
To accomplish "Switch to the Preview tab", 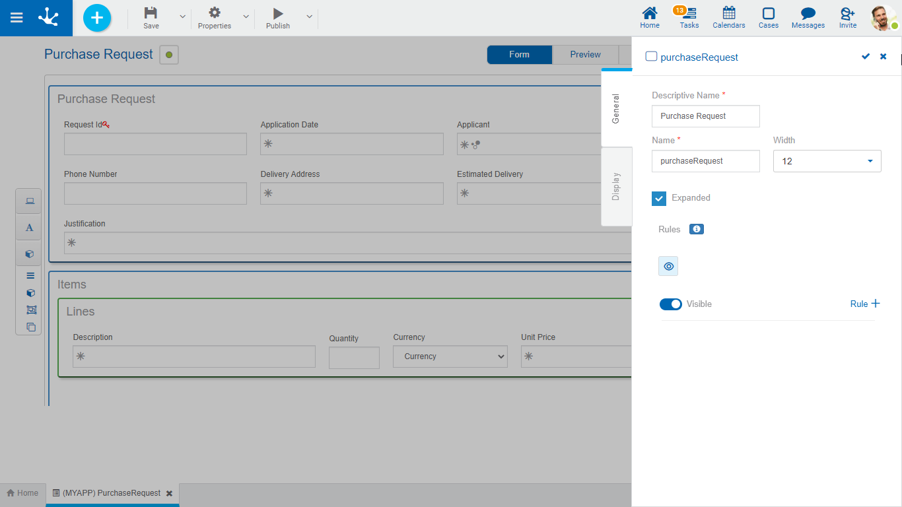I will (x=585, y=55).
